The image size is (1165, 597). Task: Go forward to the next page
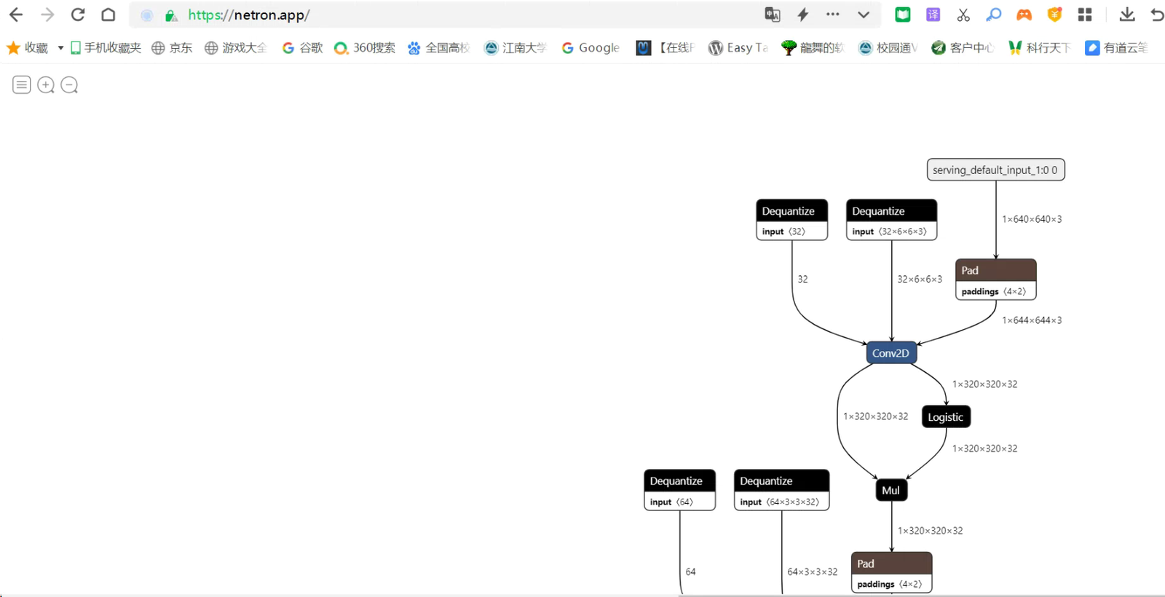tap(47, 15)
